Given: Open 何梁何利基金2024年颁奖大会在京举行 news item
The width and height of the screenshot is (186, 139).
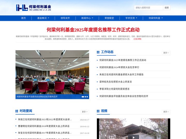Looking at the screenshot, I should click(119, 67).
